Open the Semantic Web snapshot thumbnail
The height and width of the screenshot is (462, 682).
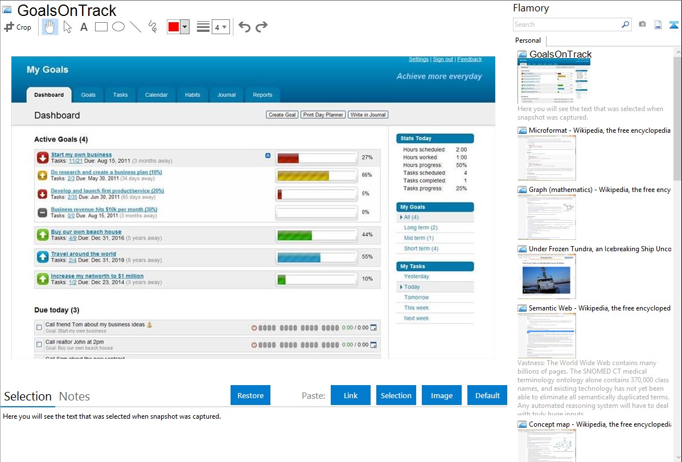pos(547,336)
